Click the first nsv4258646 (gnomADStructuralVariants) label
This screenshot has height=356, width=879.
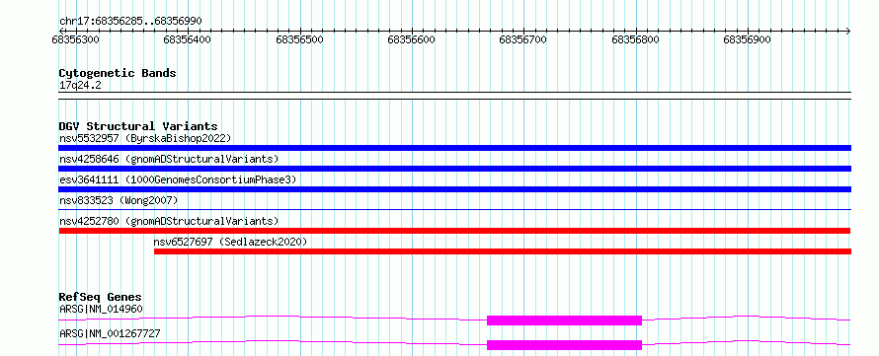[x=169, y=159]
